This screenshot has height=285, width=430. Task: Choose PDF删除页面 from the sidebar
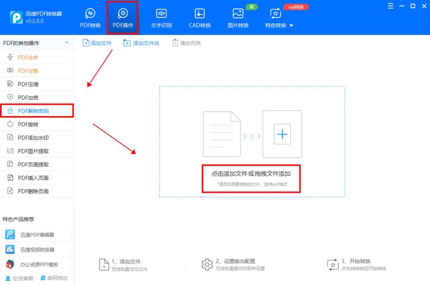(37, 191)
